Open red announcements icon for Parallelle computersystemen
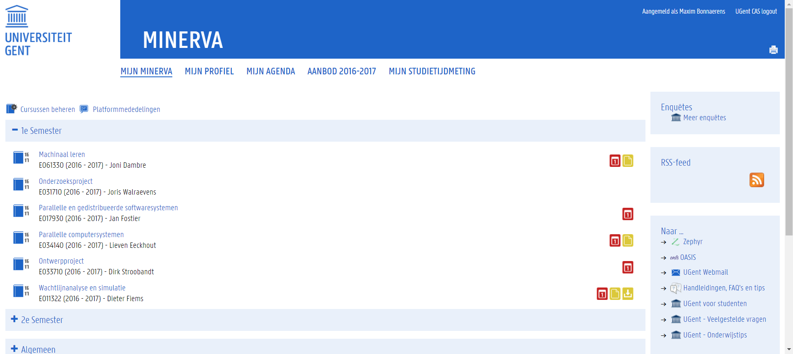The width and height of the screenshot is (793, 354). [615, 240]
